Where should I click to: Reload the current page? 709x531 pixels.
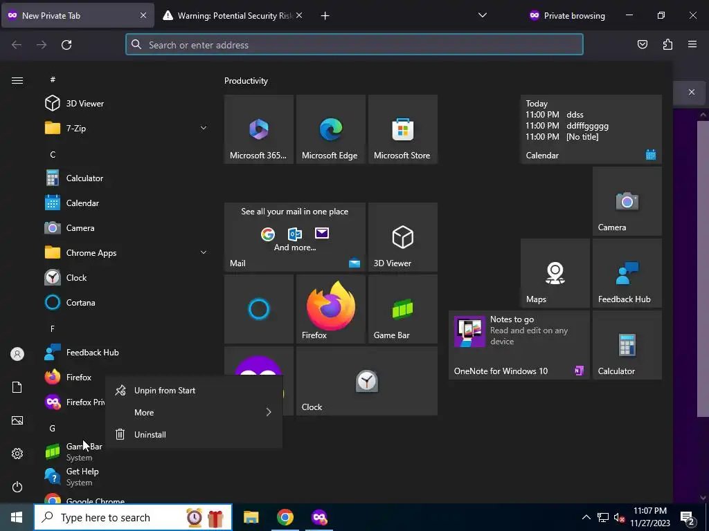(x=66, y=45)
